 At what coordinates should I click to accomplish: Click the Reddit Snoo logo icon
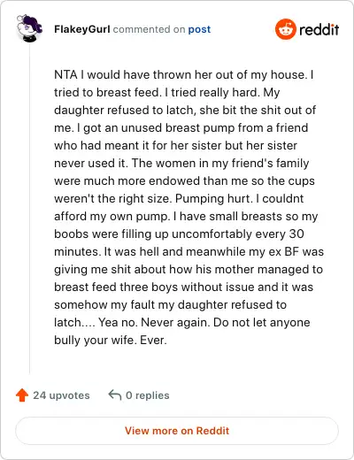(285, 29)
